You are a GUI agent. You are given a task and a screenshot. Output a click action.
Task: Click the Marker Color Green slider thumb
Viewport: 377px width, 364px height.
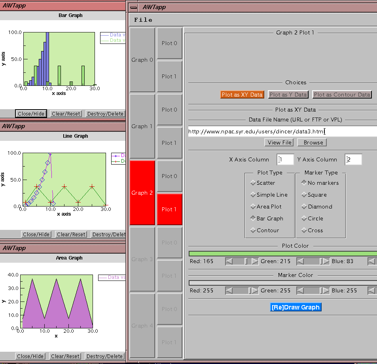pyautogui.click(x=321, y=290)
